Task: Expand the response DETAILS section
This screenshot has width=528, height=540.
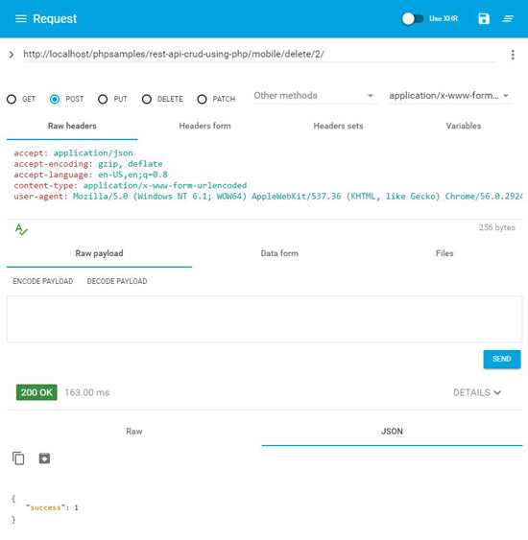Action: point(477,392)
